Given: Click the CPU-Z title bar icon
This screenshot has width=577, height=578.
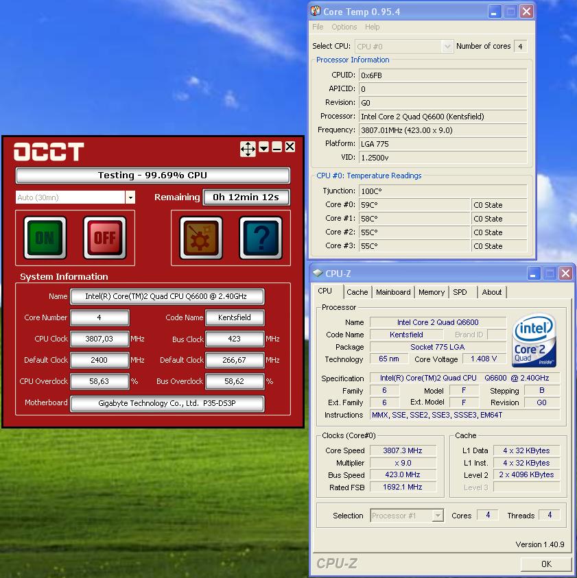Looking at the screenshot, I should coord(317,273).
